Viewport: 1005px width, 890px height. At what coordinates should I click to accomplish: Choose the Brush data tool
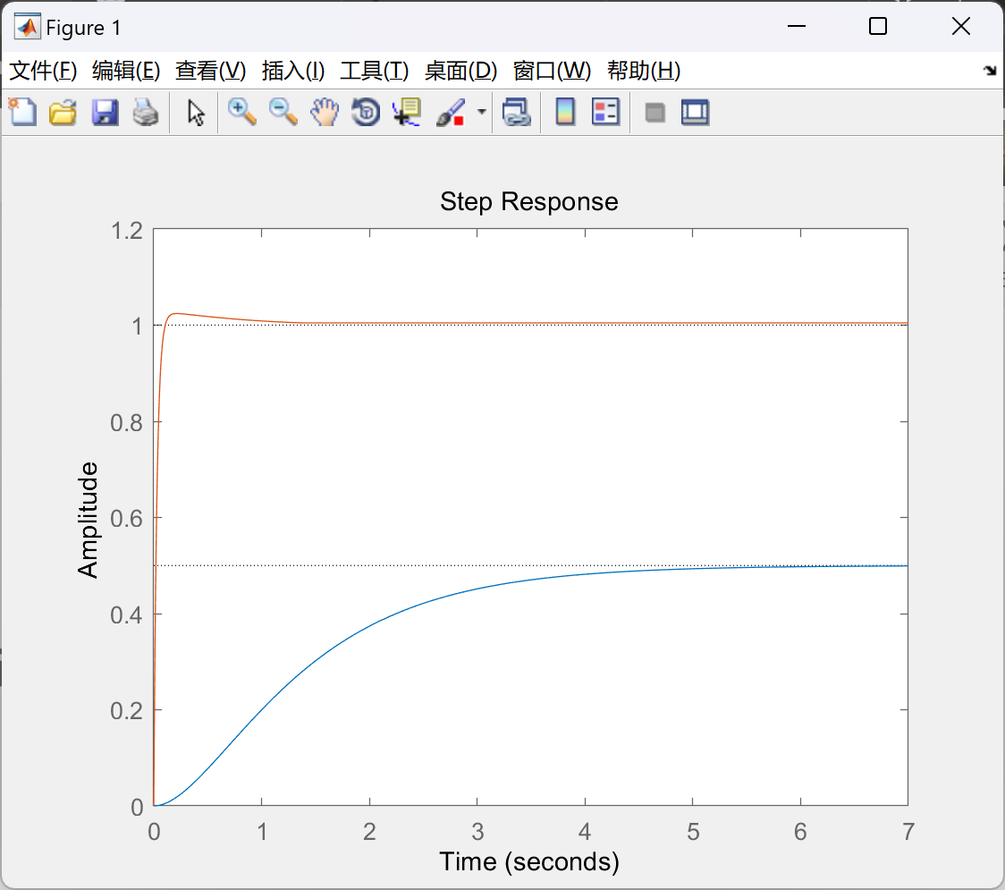tap(451, 112)
